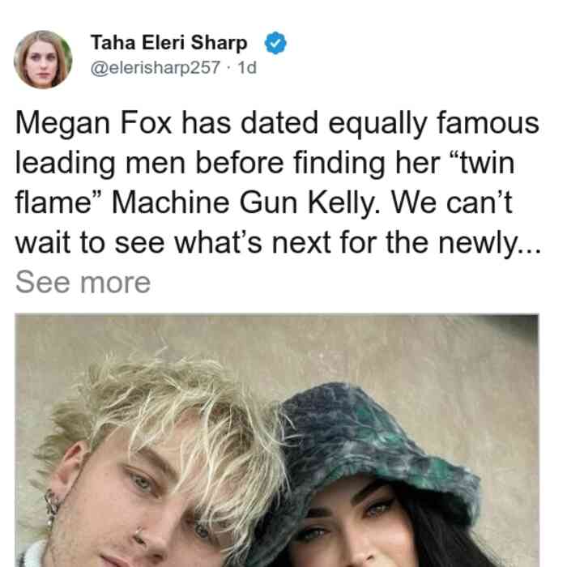567x567 pixels.
Task: Open the attached couple photo
Action: click(277, 441)
